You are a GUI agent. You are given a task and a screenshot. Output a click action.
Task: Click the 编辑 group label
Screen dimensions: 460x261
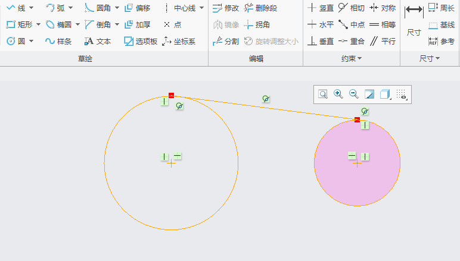click(x=256, y=59)
